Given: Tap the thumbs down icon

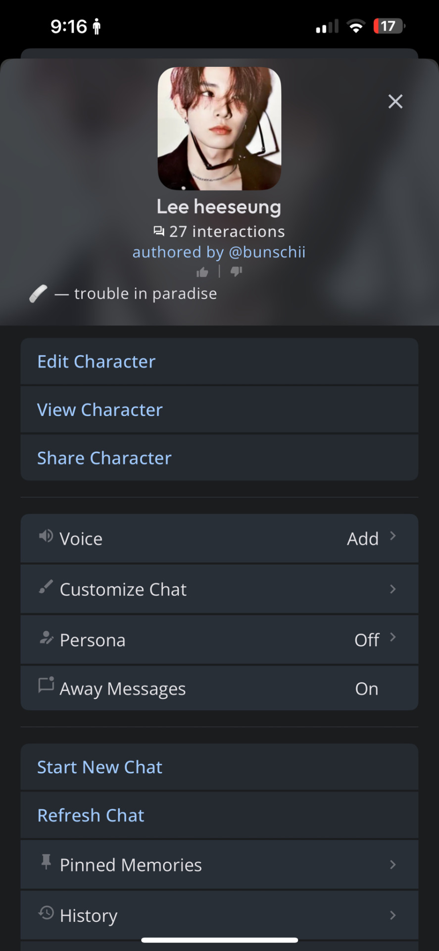Looking at the screenshot, I should click(236, 271).
